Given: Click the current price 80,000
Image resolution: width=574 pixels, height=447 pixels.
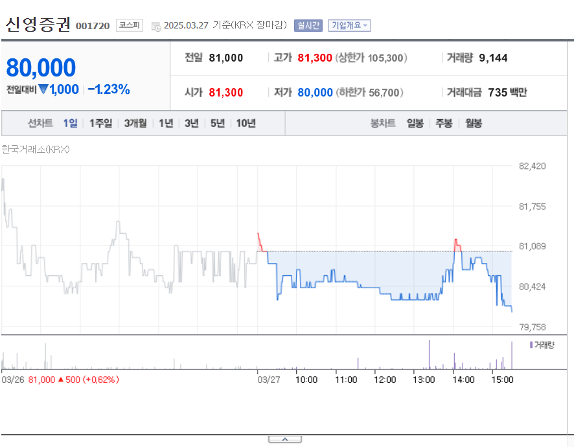Looking at the screenshot, I should (x=41, y=68).
